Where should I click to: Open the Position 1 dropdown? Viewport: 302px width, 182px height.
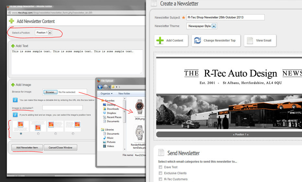tap(44, 32)
